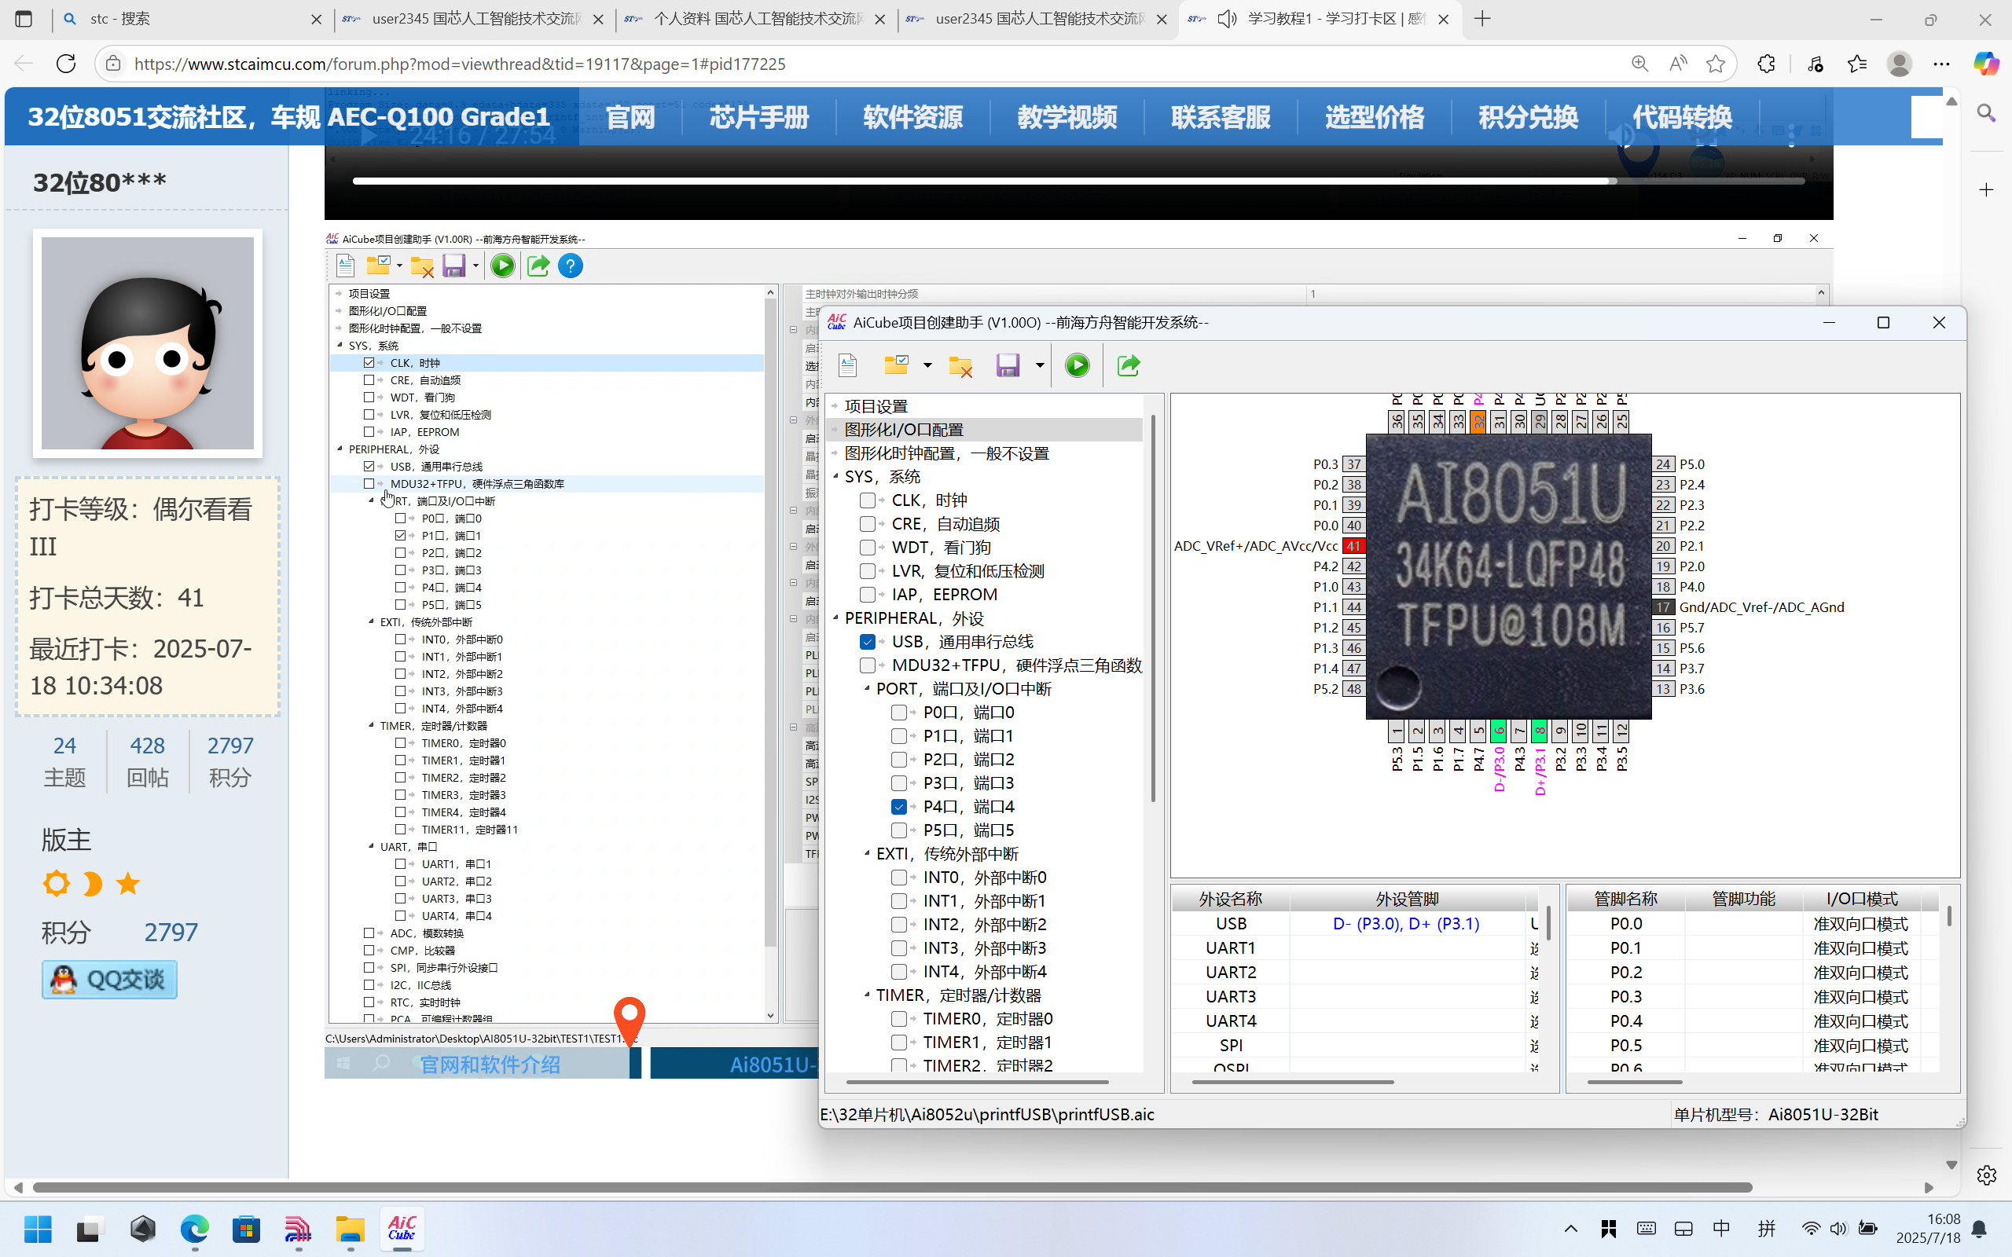Uncheck the USB，通用串行总线 checkbox
This screenshot has height=1257, width=2012.
click(x=867, y=642)
